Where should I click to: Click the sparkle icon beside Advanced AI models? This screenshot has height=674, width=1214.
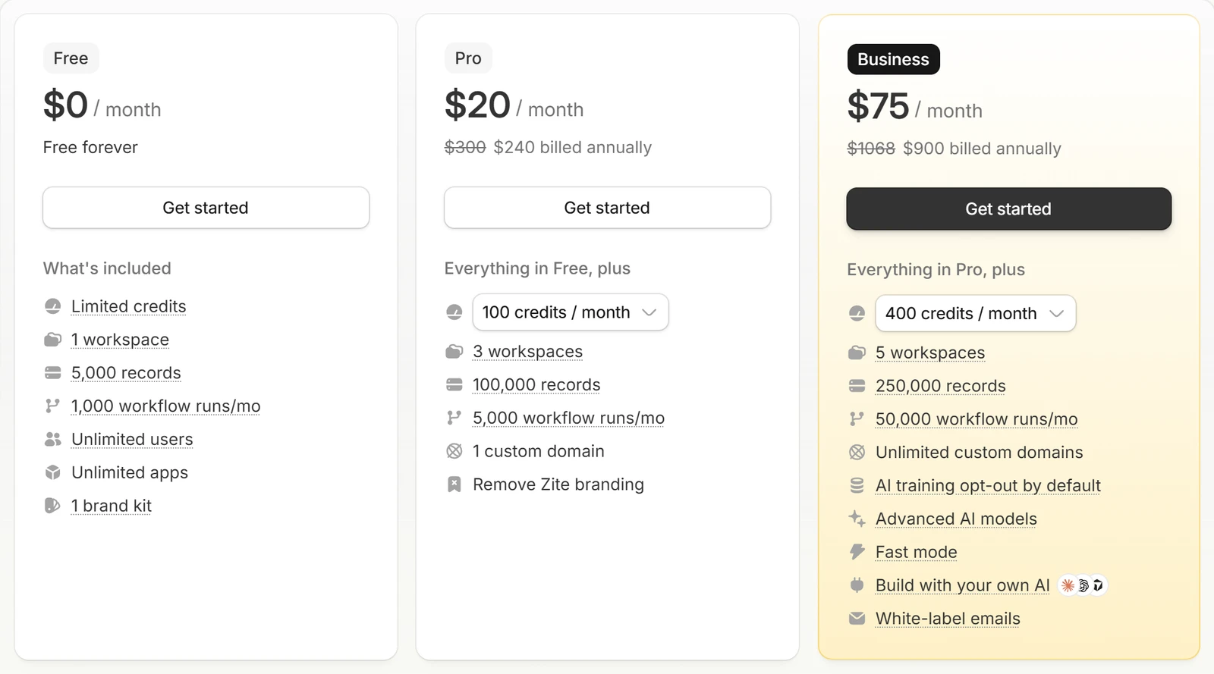click(857, 519)
